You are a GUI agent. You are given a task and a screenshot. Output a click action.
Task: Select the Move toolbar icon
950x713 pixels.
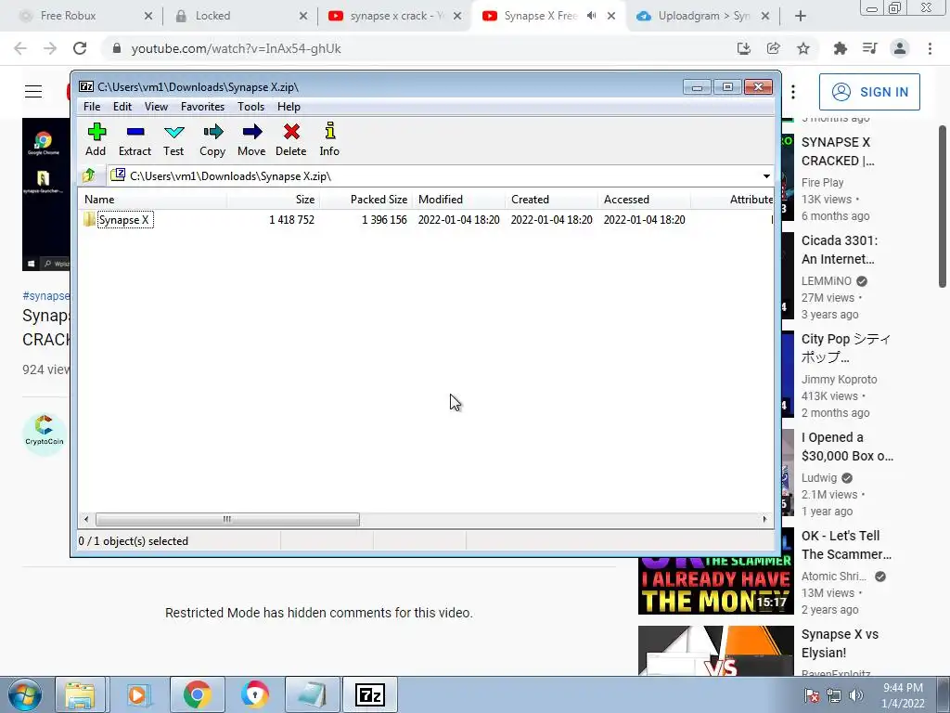tap(251, 140)
